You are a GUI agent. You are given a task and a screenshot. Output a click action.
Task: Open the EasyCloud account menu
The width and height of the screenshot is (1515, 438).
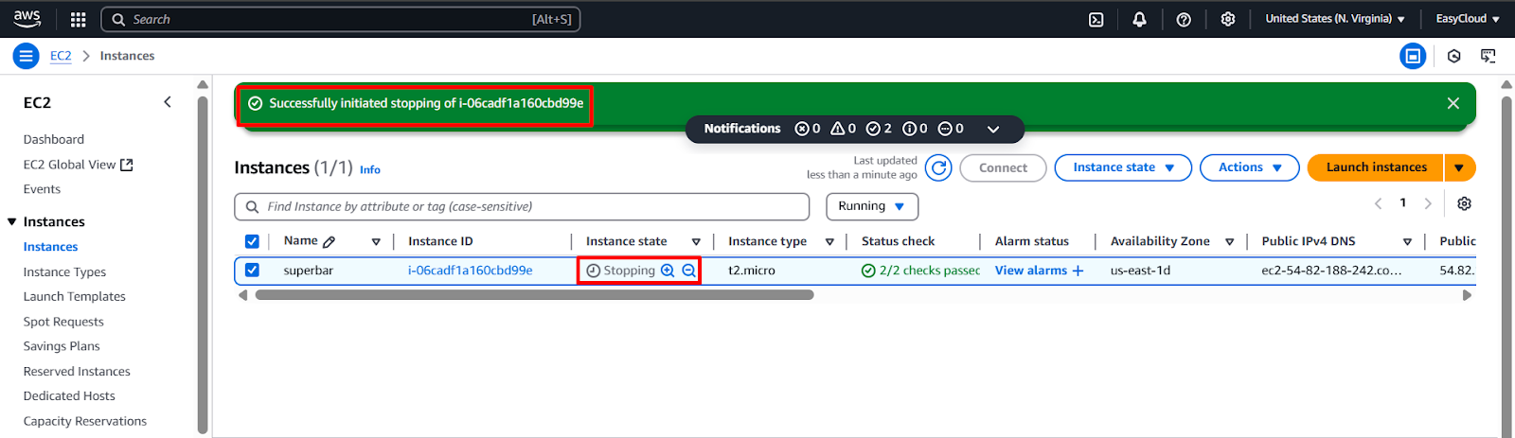pyautogui.click(x=1468, y=19)
